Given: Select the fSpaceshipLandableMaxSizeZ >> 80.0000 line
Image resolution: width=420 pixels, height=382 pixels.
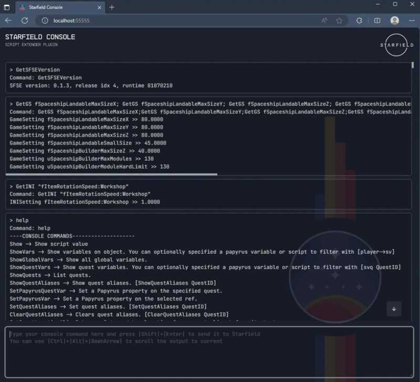Looking at the screenshot, I should (x=86, y=135).
